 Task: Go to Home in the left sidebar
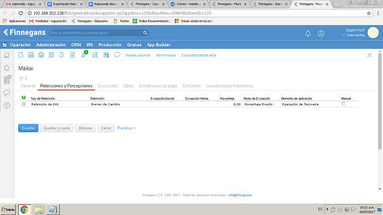click(x=7, y=55)
